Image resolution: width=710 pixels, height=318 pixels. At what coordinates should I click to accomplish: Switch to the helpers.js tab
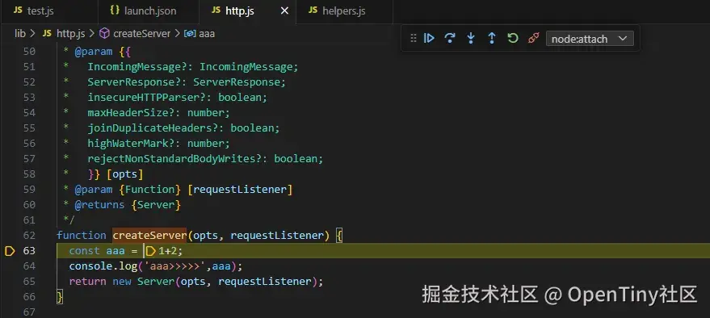point(344,11)
